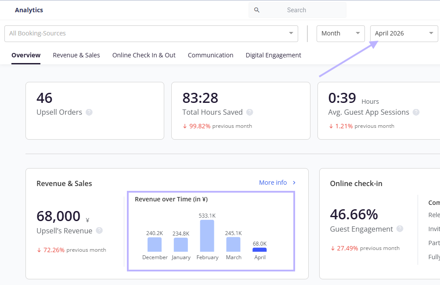Click the dark blue April revenue bar

pos(260,250)
